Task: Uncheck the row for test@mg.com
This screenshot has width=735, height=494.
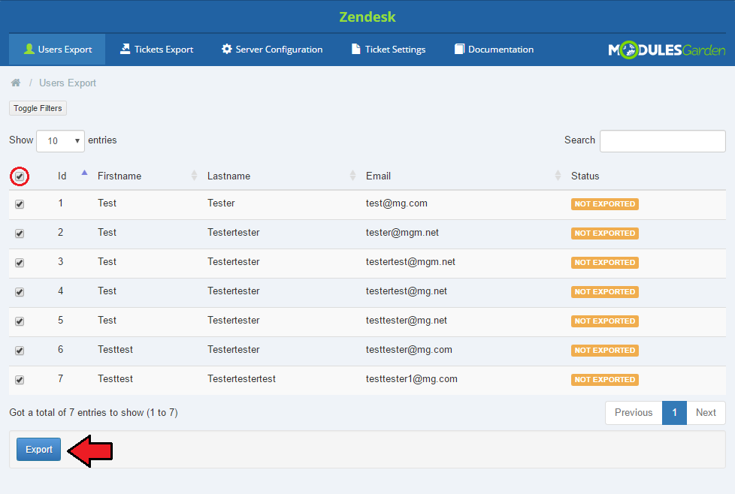Action: (20, 204)
